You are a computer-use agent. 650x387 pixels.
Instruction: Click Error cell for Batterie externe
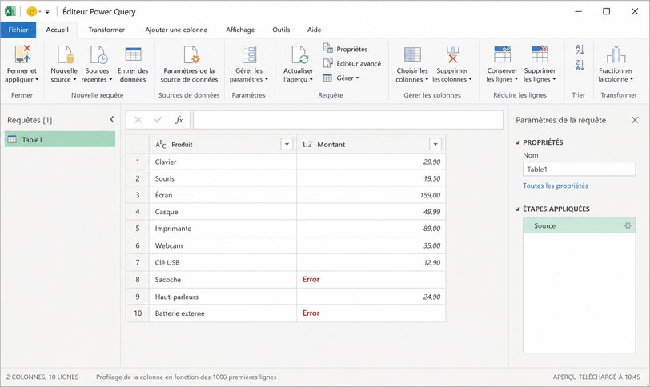coord(371,313)
